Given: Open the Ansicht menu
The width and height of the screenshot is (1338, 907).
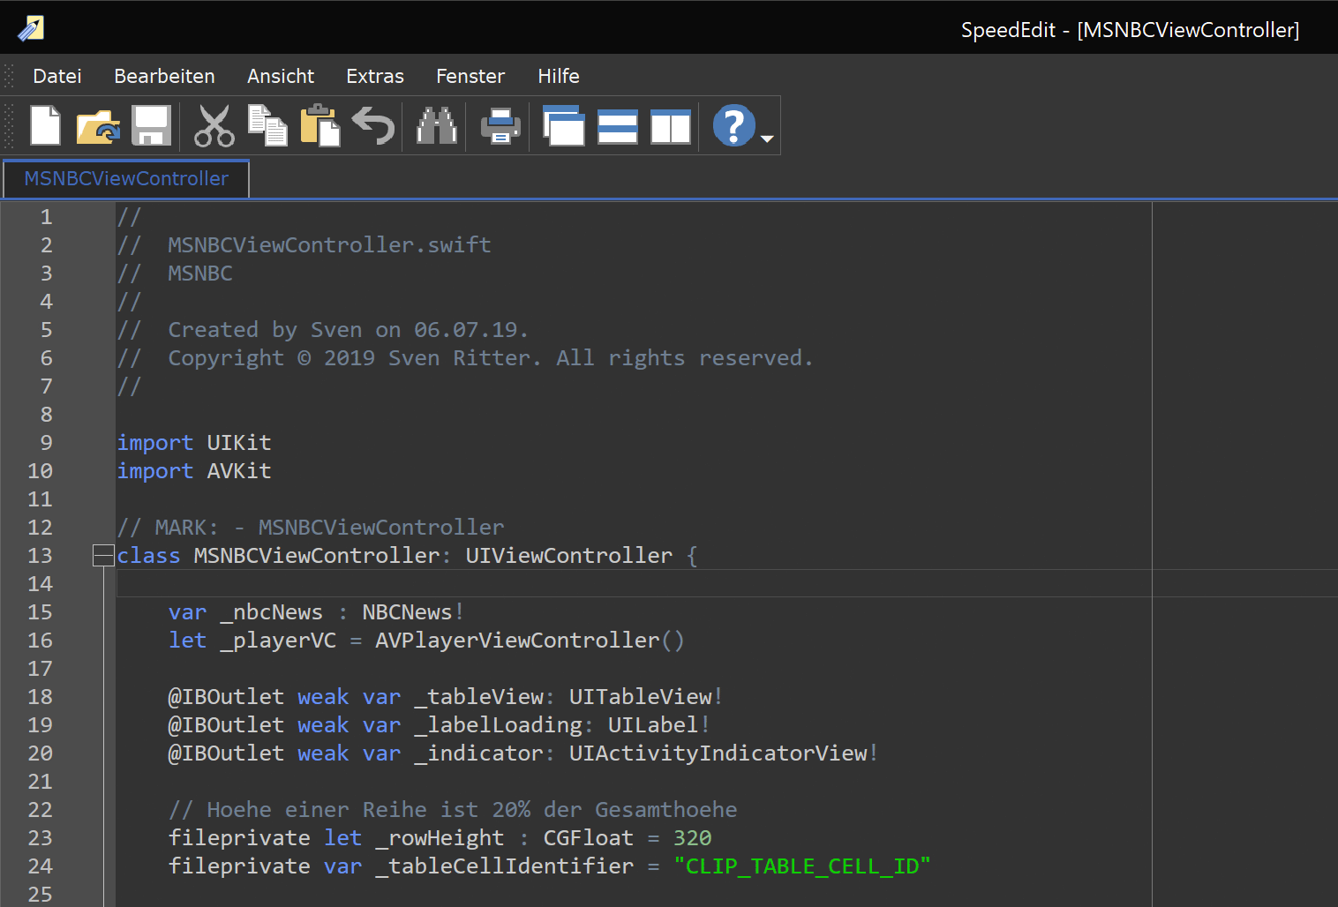Looking at the screenshot, I should pyautogui.click(x=281, y=76).
